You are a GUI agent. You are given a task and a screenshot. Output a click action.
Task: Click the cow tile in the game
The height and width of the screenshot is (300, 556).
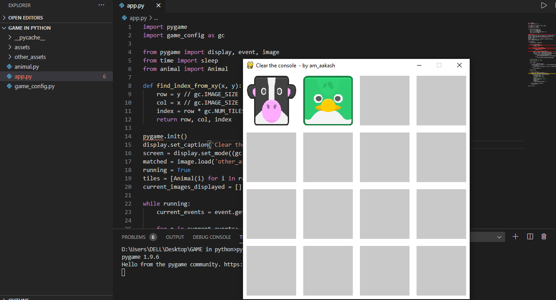point(271,101)
